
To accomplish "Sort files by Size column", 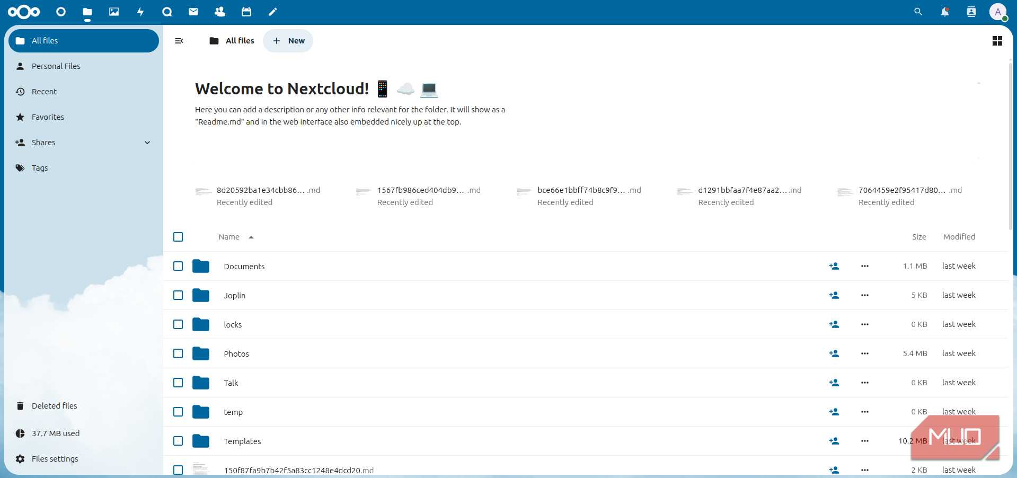I will [x=919, y=237].
